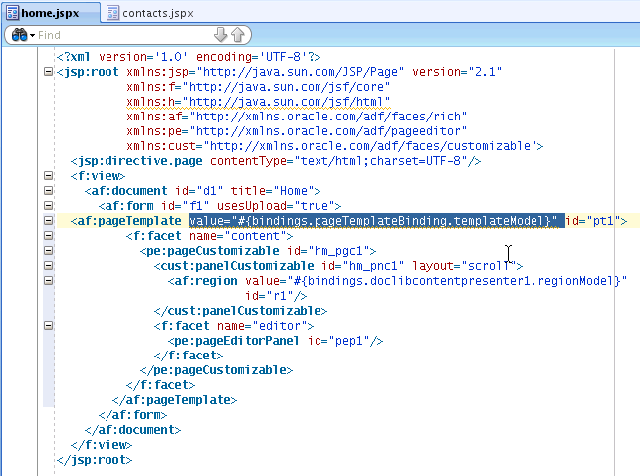Collapse the f:view element fold

[48, 176]
